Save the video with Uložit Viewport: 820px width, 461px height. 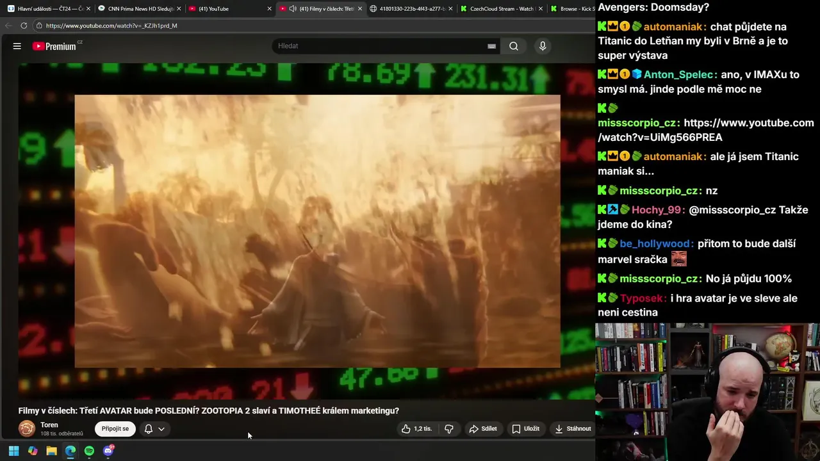click(525, 429)
